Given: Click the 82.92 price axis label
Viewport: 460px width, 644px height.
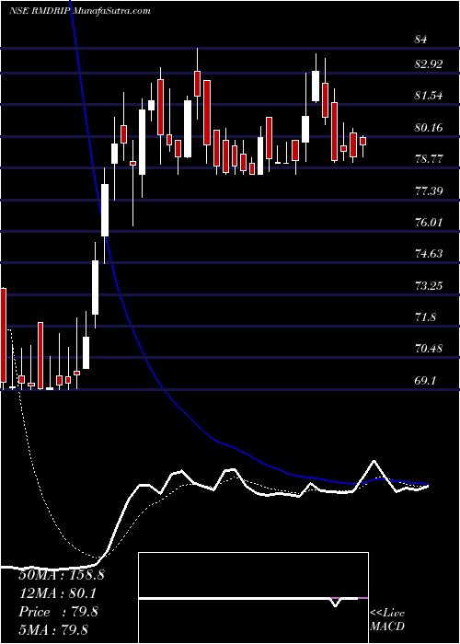Looking at the screenshot, I should tap(430, 64).
